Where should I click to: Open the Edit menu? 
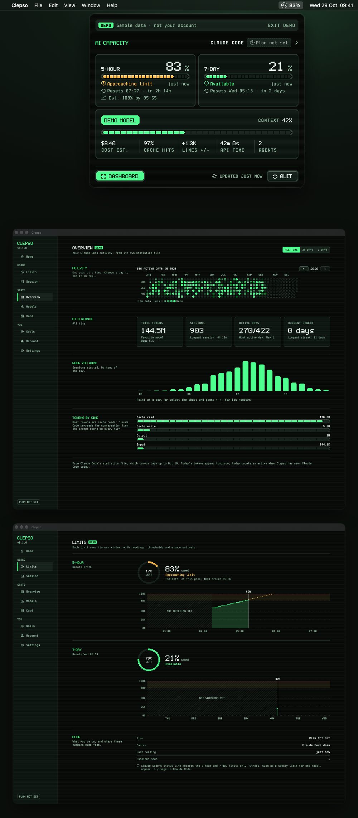(53, 5)
